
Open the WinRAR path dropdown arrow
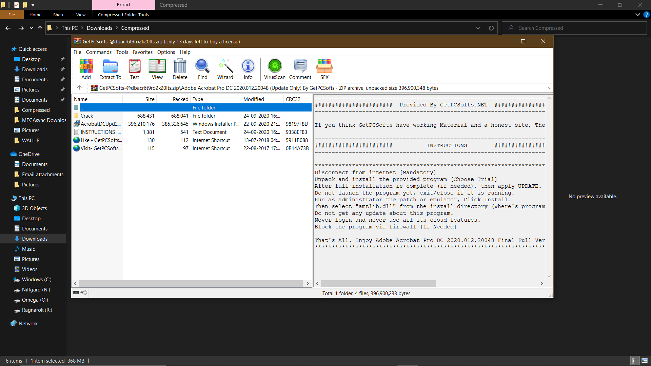click(x=550, y=88)
